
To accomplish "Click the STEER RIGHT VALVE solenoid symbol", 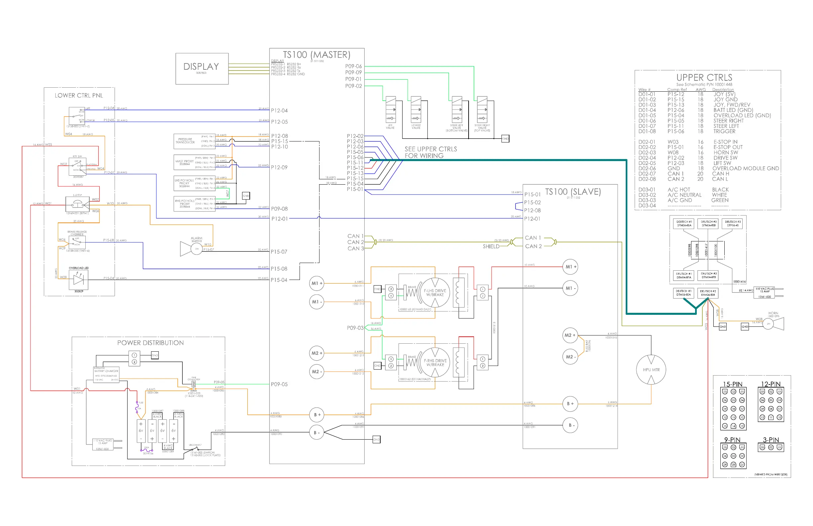I will pos(482,110).
